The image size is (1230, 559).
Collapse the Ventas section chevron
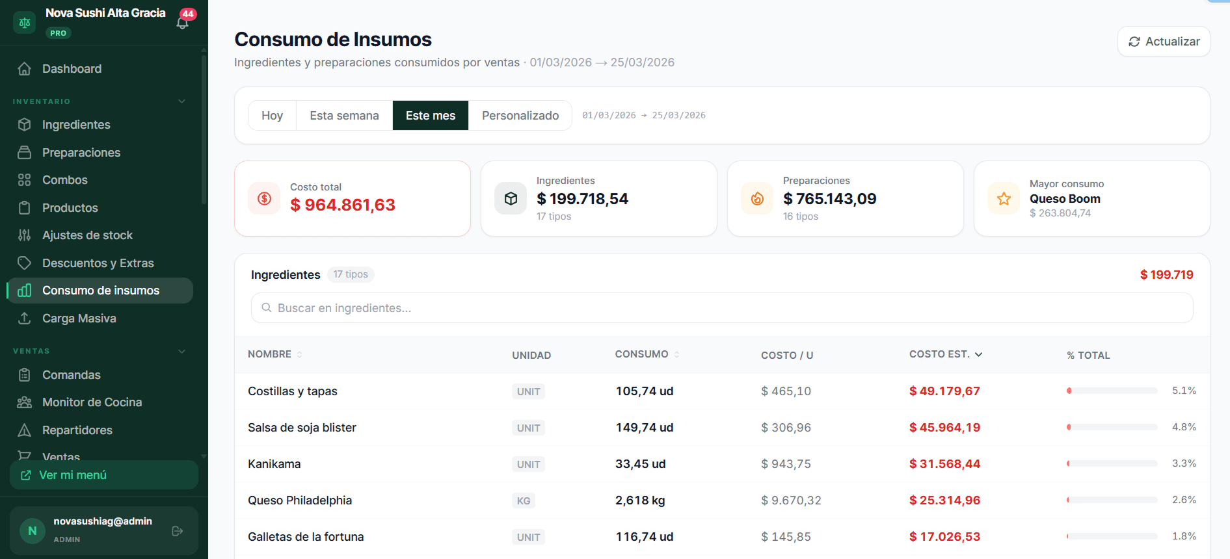tap(182, 351)
